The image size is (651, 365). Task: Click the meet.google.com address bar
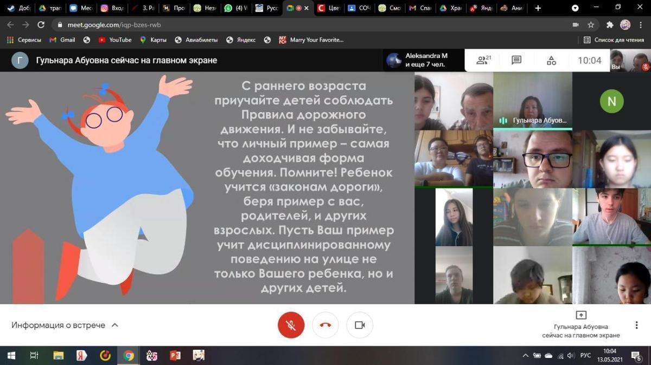pos(271,25)
